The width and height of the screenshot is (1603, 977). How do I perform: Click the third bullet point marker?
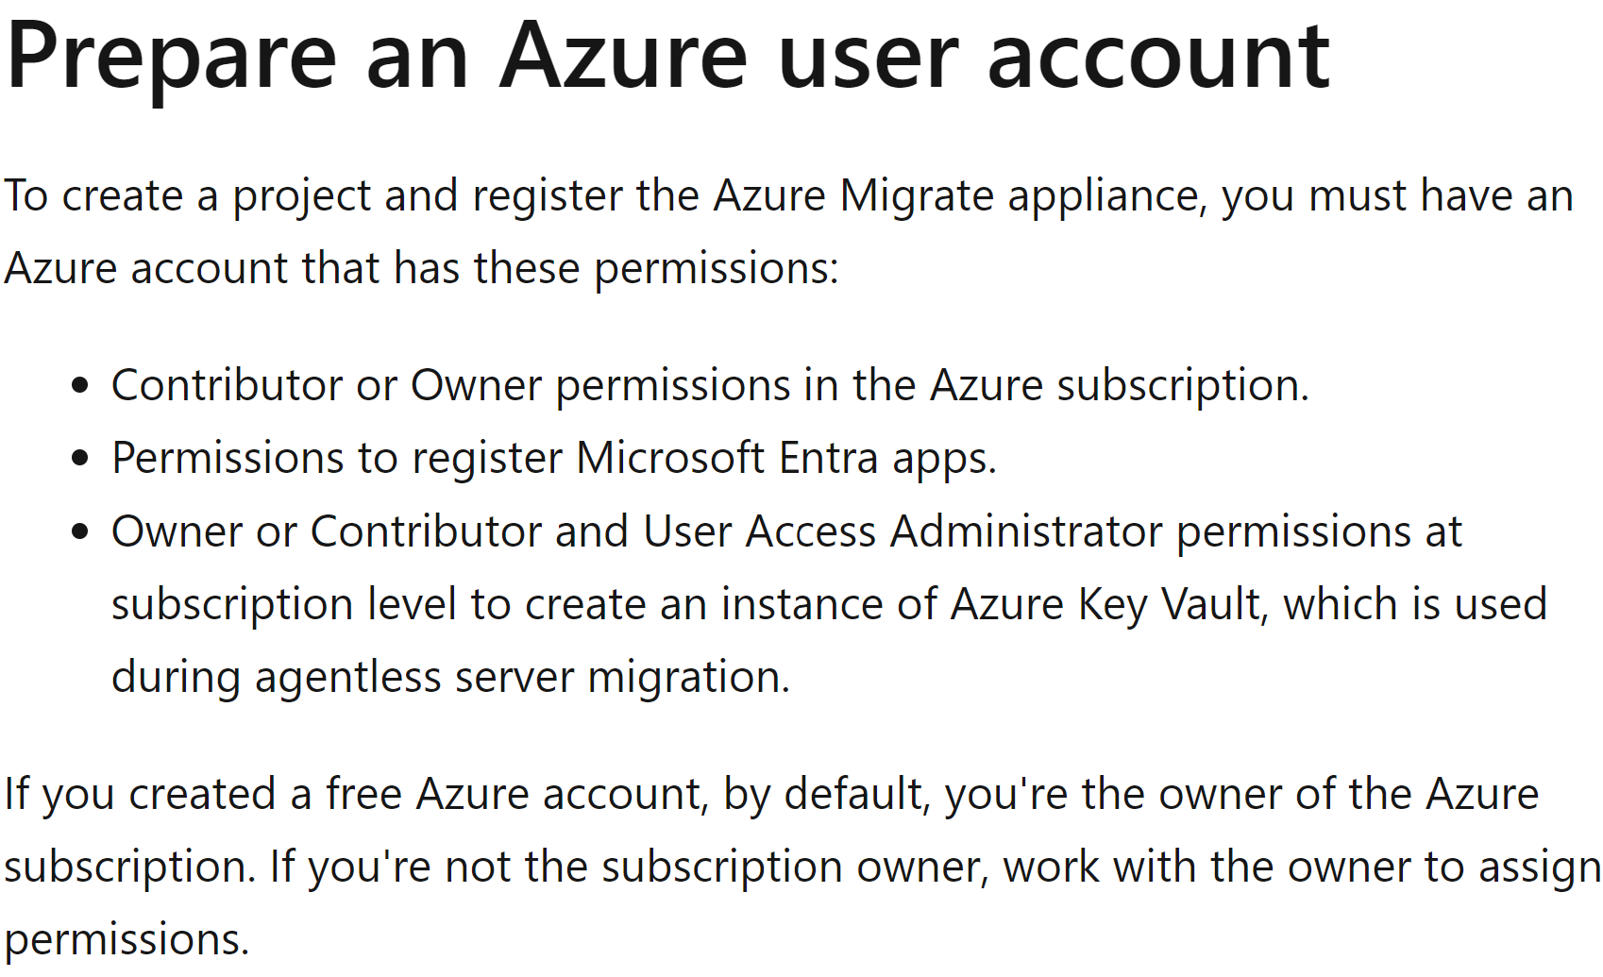click(x=80, y=531)
